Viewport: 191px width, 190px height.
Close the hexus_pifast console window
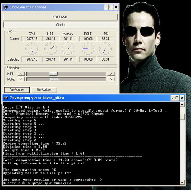coord(182,98)
